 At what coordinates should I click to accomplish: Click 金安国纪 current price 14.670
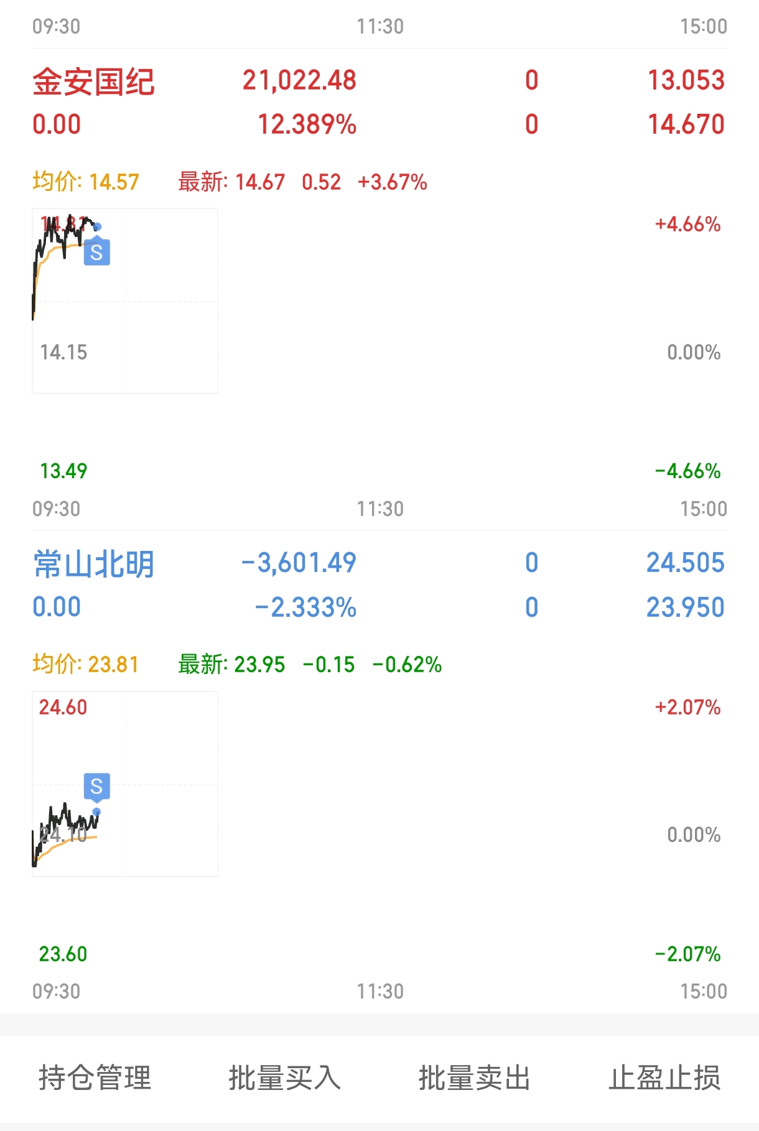686,124
